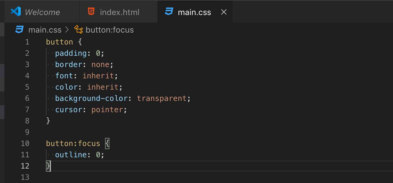Click the HTML5 icon on the index.html tab

tap(91, 12)
